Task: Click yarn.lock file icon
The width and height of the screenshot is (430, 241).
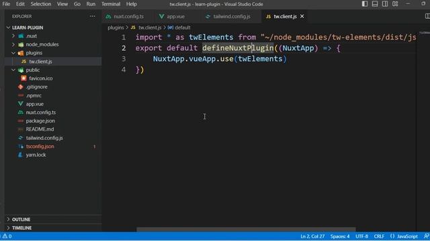Action: pos(20,155)
